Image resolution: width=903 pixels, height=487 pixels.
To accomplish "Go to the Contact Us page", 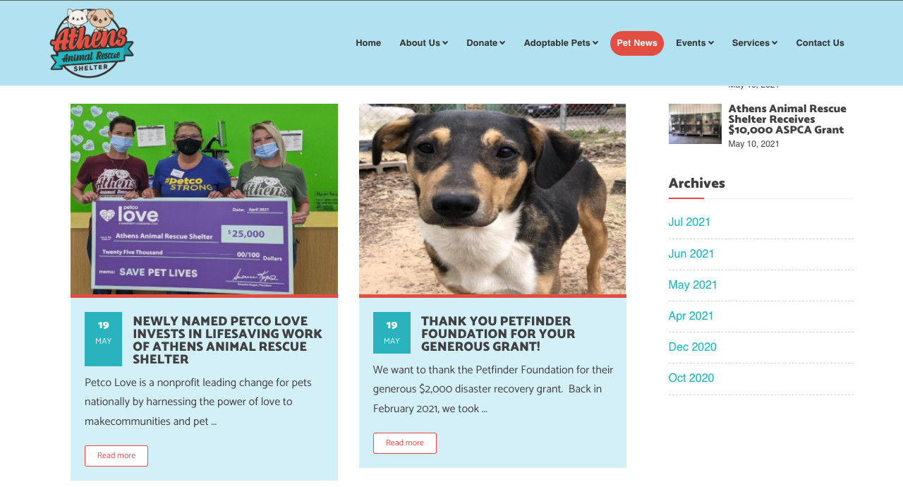I will (x=820, y=43).
